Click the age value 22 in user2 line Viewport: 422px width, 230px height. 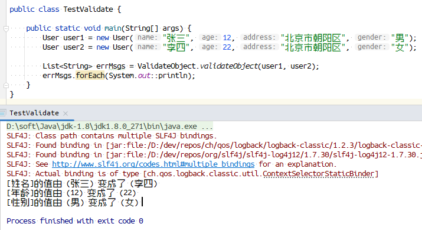coord(227,47)
